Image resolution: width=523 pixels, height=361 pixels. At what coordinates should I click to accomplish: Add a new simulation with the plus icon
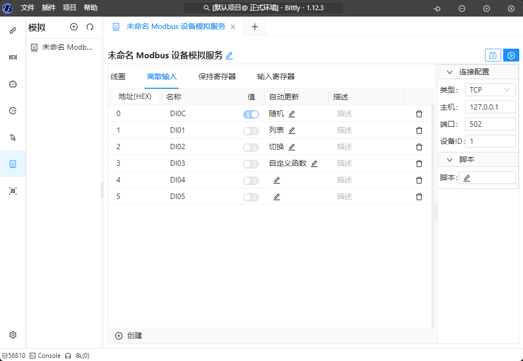tap(74, 27)
